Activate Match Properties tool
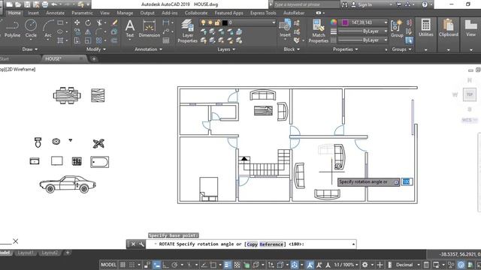The image size is (481, 270). 319,31
